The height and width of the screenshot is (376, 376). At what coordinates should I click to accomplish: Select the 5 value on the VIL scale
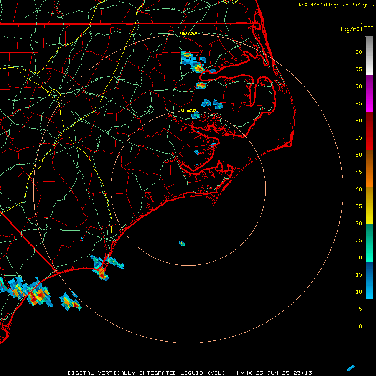tap(361, 309)
